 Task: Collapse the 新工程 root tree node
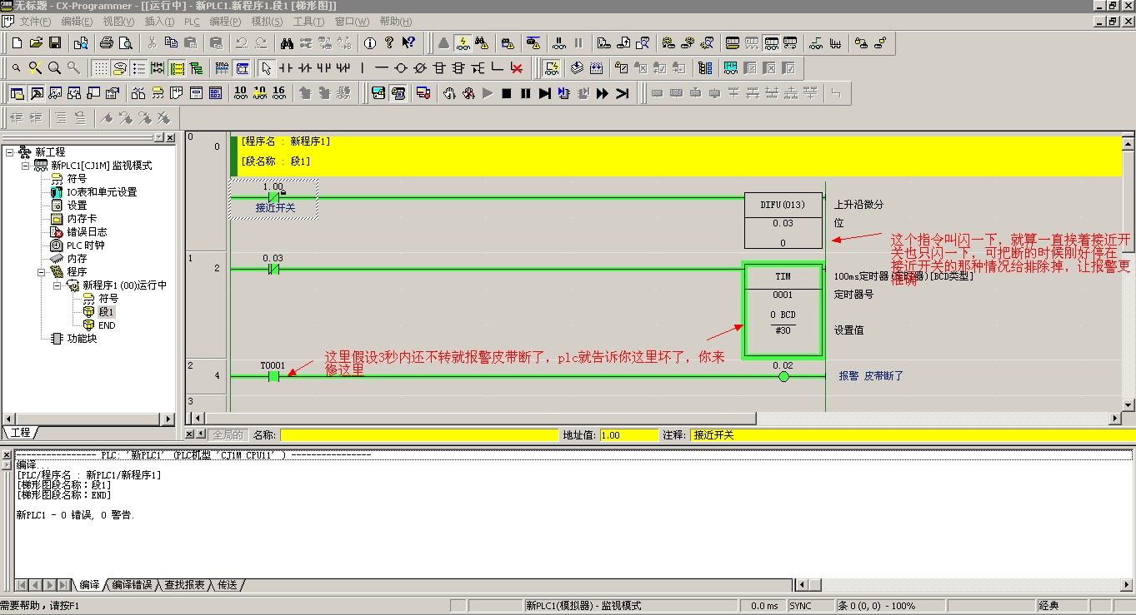(9, 152)
